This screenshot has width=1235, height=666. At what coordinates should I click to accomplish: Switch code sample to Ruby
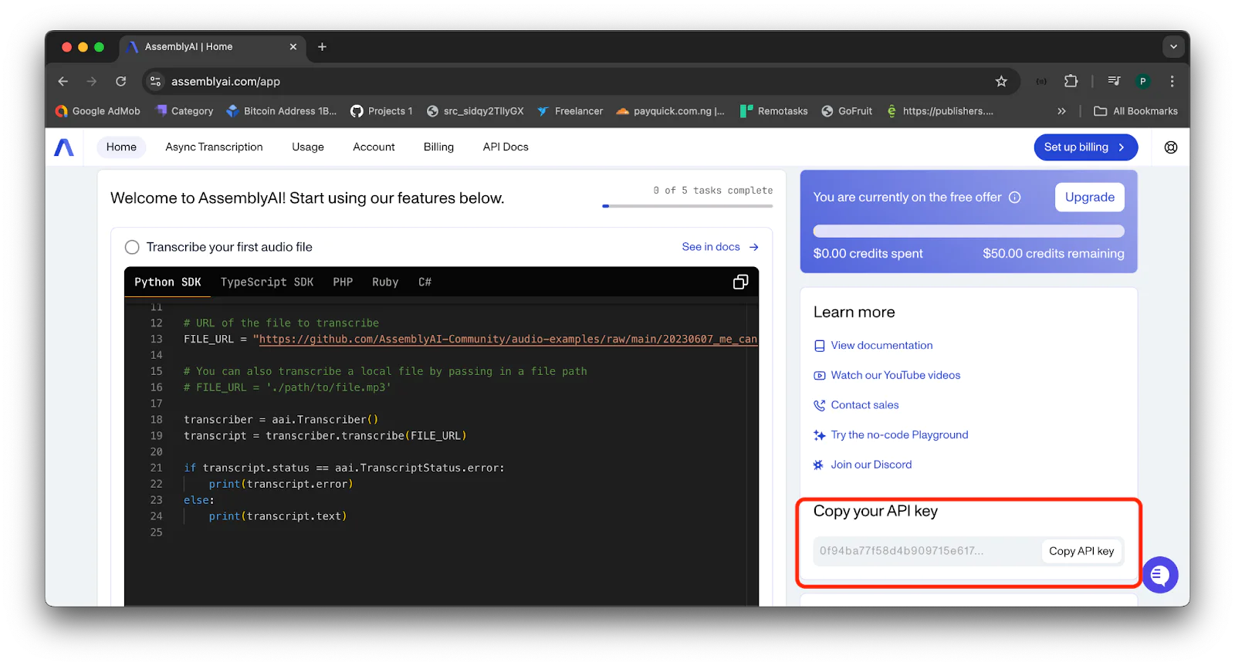point(385,282)
